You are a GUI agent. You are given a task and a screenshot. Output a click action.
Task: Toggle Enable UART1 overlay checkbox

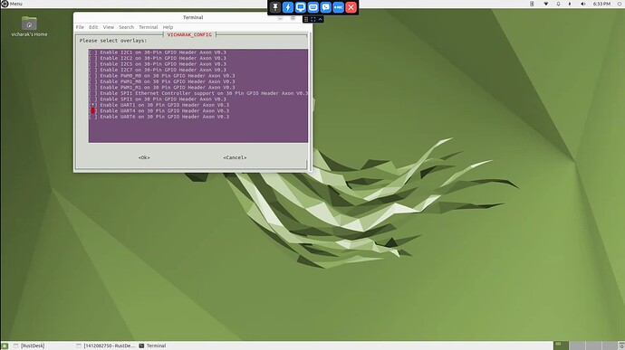tap(93, 105)
